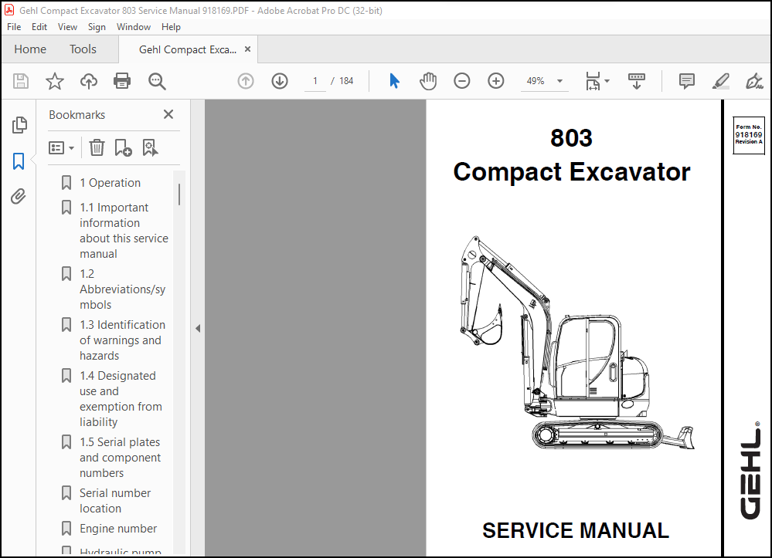Toggle the Bookmarks panel ribbon icon
Image resolution: width=772 pixels, height=558 pixels.
point(19,161)
